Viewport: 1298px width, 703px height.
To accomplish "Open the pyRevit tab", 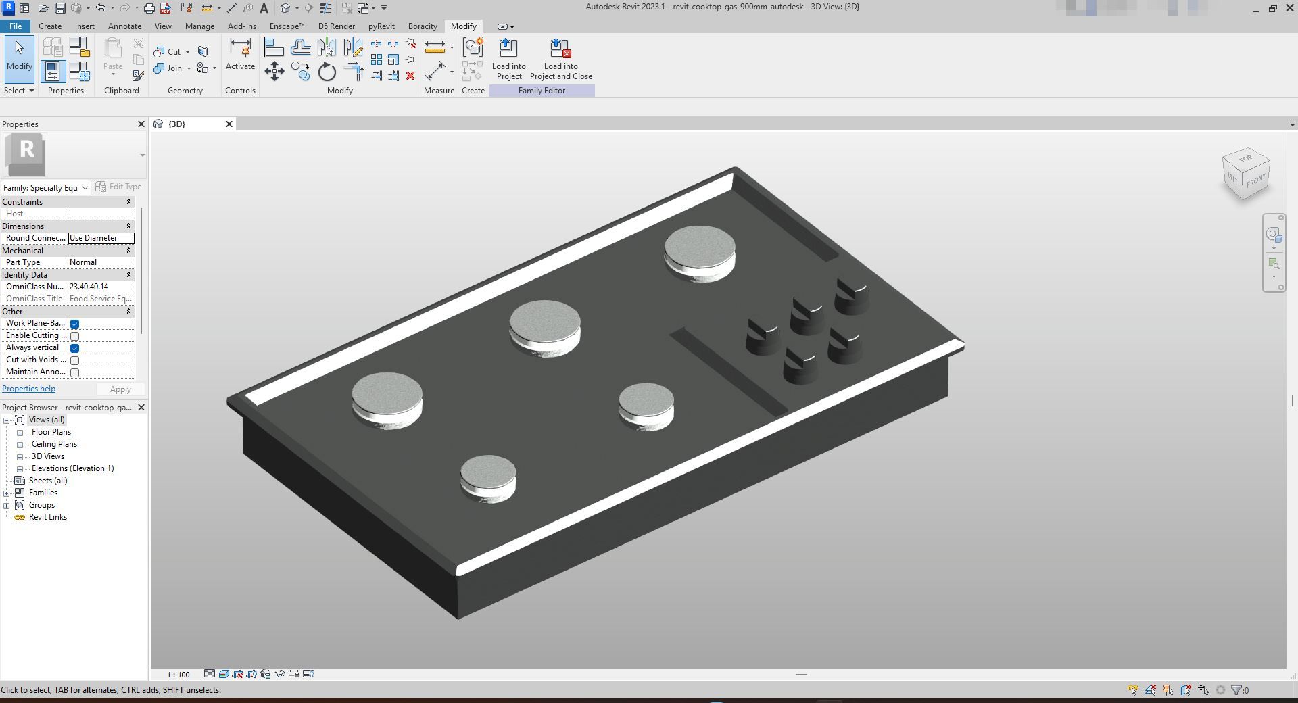I will 381,26.
